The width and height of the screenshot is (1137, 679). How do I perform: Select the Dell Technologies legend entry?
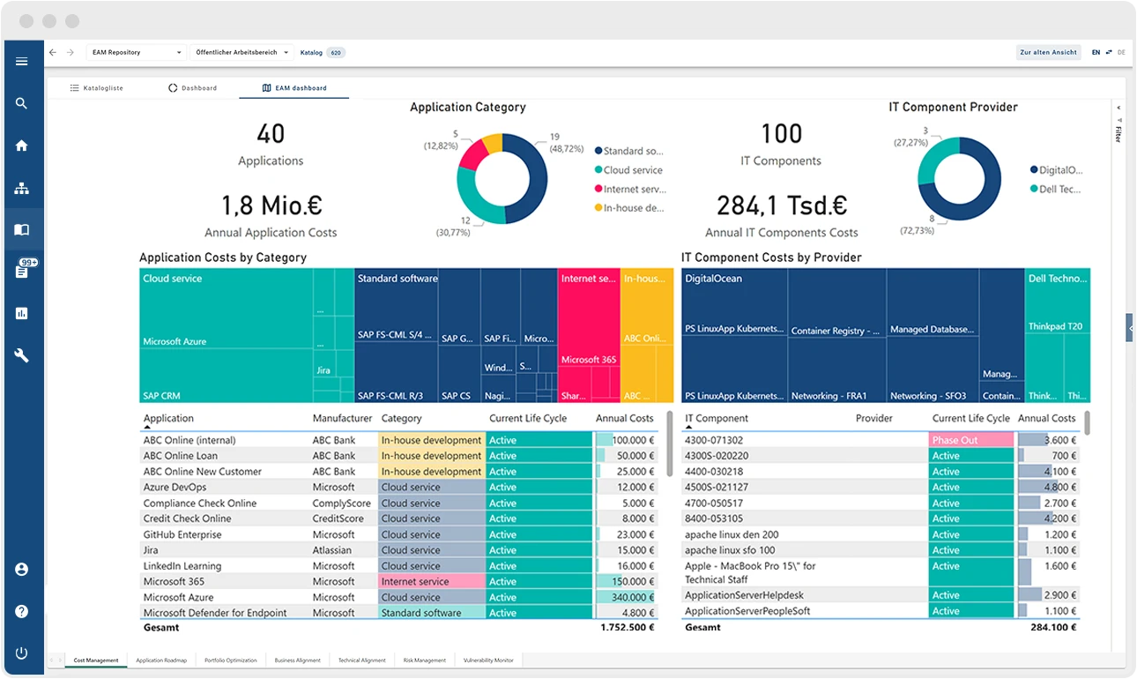tap(1055, 189)
